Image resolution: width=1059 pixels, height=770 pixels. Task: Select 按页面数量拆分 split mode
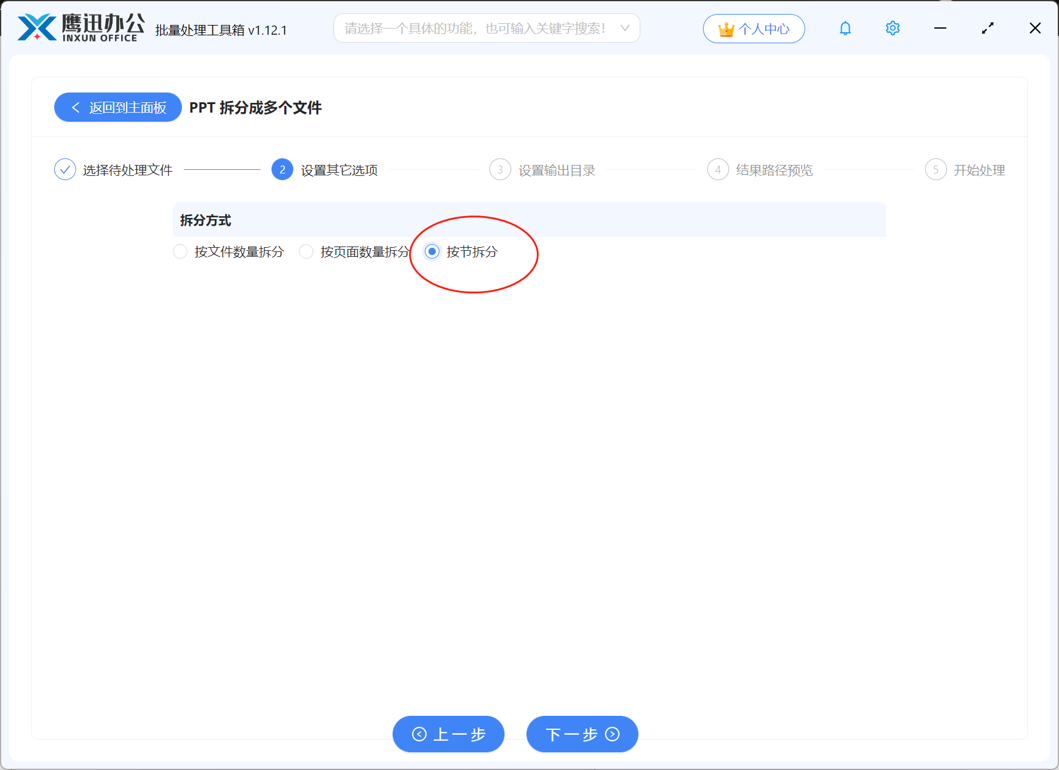pos(306,251)
